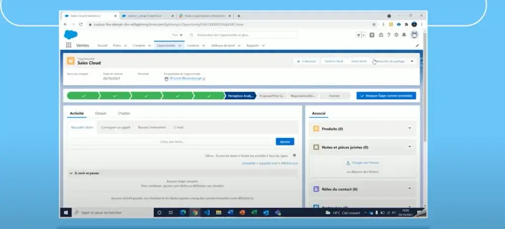Click the activity filter settings gear
Image resolution: width=505 pixels, height=229 pixels.
point(294,155)
